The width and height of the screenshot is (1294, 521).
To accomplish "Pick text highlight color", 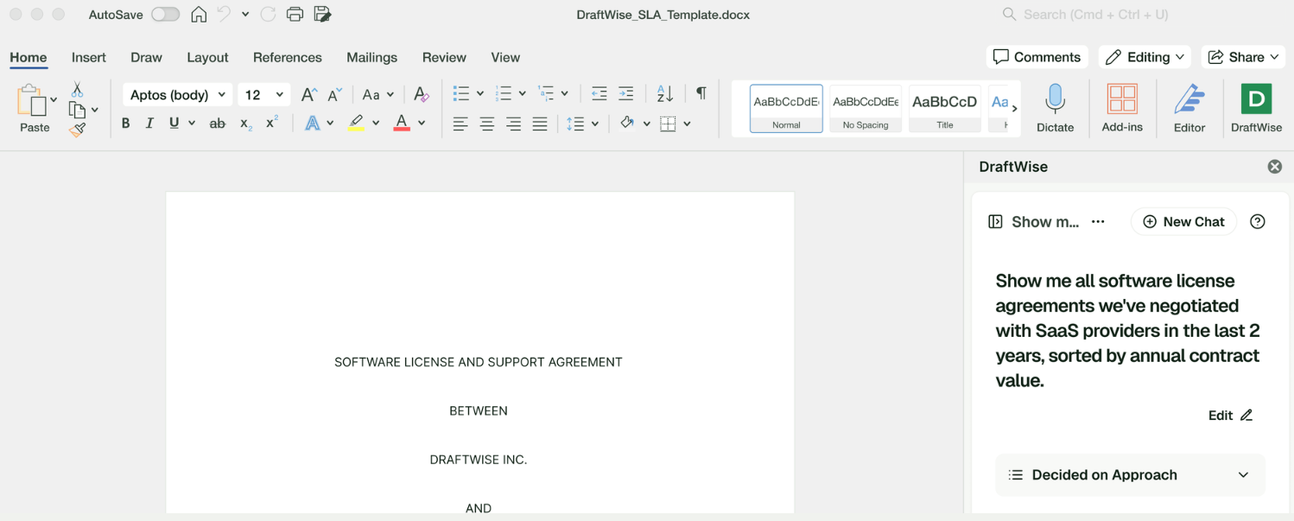I will click(x=356, y=124).
